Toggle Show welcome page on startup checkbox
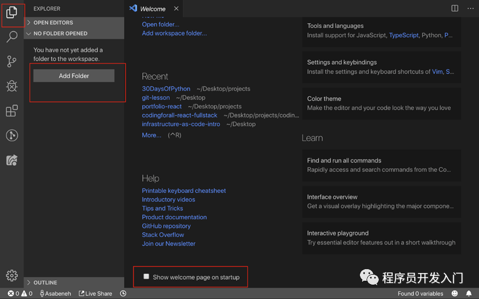 (146, 276)
